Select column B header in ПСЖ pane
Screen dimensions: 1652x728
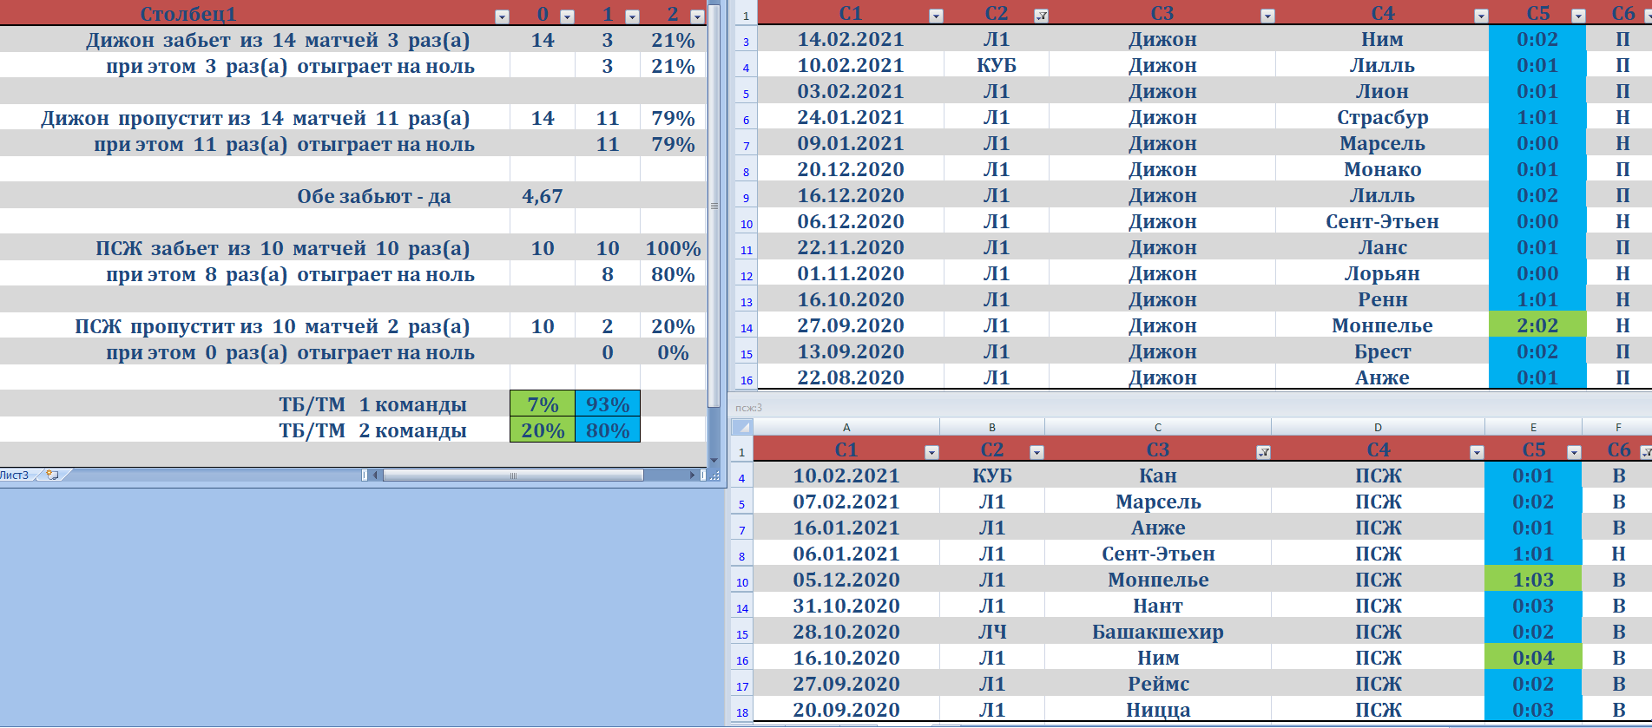click(x=992, y=427)
